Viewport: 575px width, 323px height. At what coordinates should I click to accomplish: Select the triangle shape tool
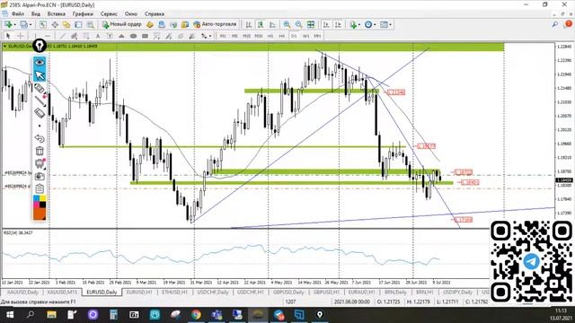coord(121,36)
